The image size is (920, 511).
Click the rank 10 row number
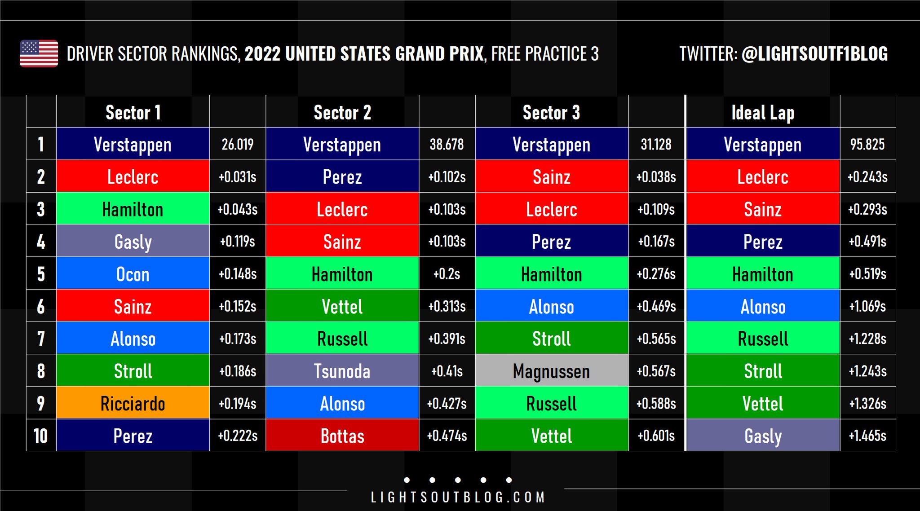(x=41, y=436)
